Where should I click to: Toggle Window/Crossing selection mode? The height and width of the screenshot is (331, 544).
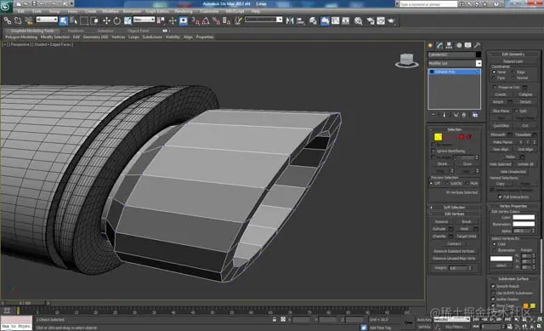94,20
